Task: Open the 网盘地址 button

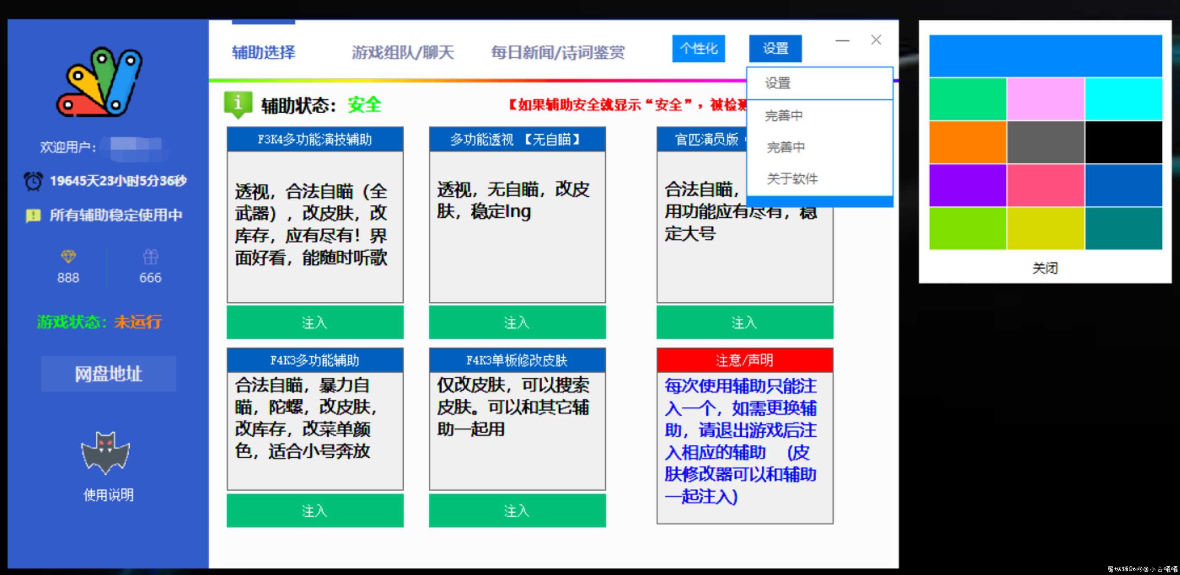Action: click(109, 374)
